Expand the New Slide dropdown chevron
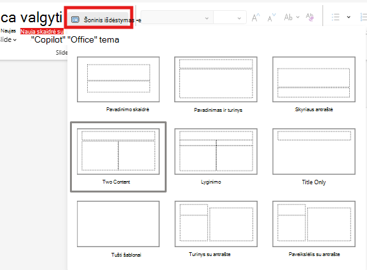Viewport: 367px width, 270px height. pos(15,40)
